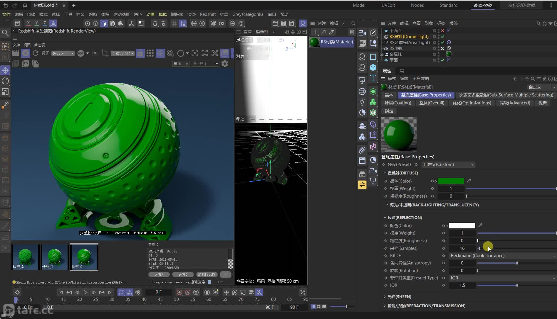Toggle autokeying button in timeline
The width and height of the screenshot is (557, 319).
[188, 292]
